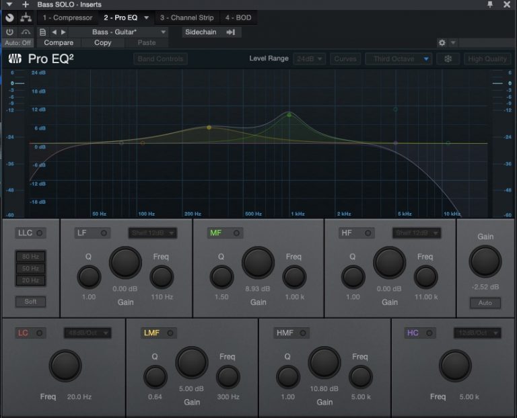Click the snowflake freeze spectrum icon
Viewport: 517px width, 418px height.
(x=448, y=59)
